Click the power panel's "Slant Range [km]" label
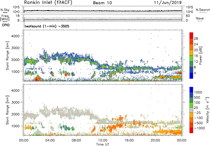210x146 pixels. coord(7,56)
